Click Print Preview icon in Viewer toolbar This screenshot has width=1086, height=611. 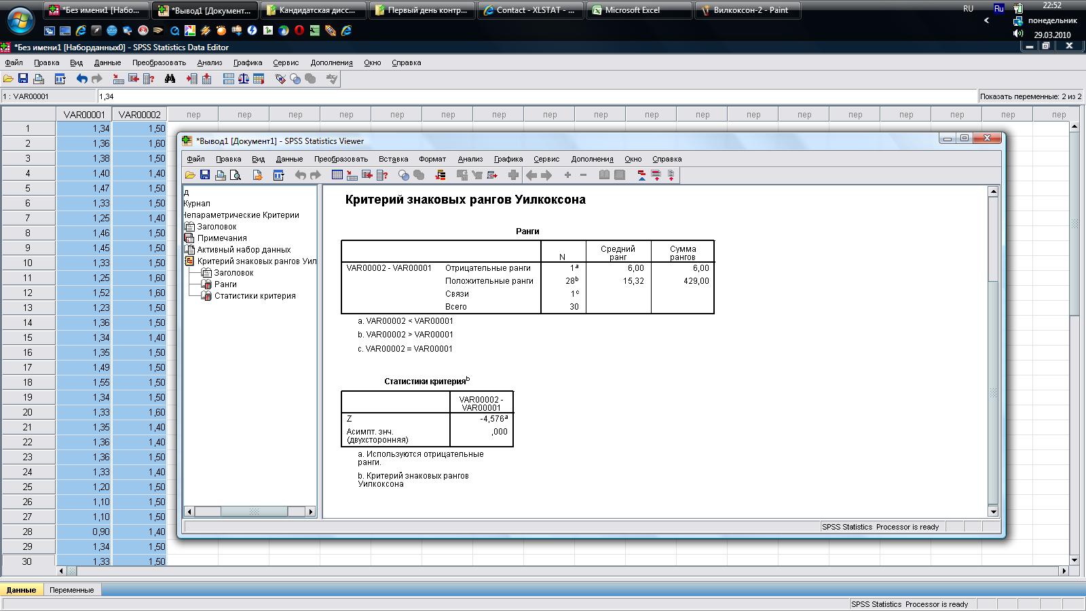coord(236,175)
